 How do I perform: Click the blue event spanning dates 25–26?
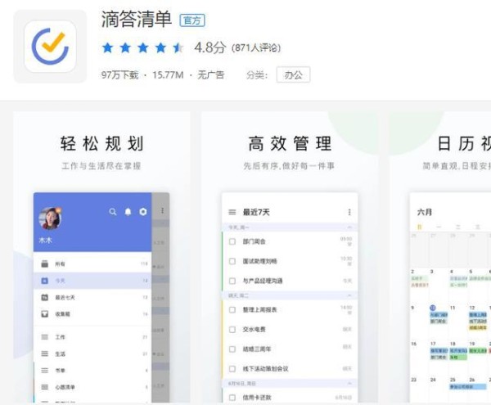click(x=468, y=387)
